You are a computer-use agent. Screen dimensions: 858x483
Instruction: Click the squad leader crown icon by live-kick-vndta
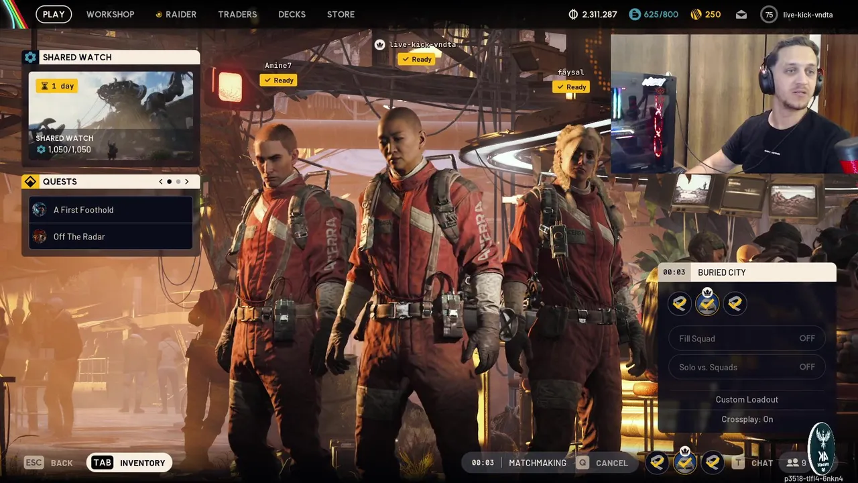(x=380, y=45)
